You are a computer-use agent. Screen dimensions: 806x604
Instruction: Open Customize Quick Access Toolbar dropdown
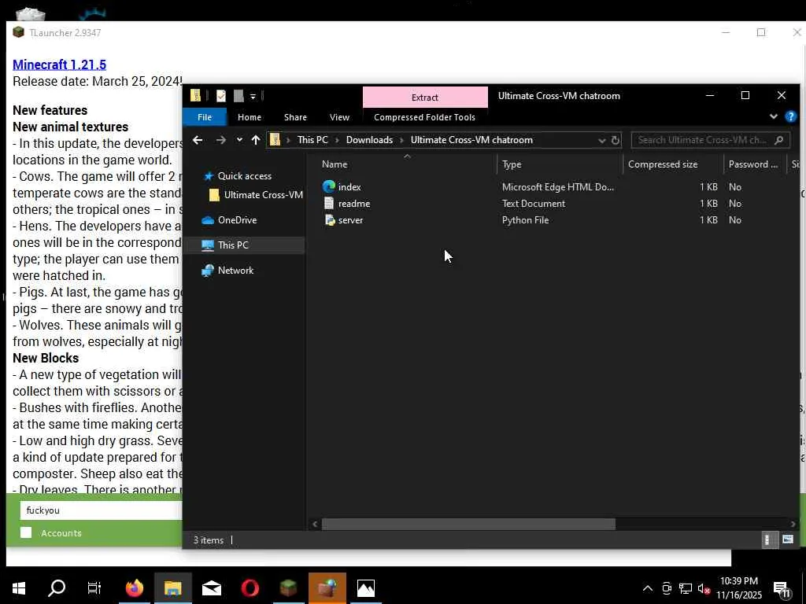[x=253, y=96]
